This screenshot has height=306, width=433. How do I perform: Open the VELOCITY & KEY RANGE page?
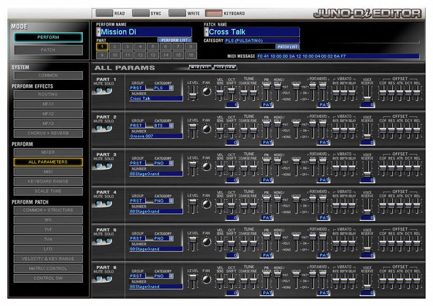pos(48,259)
